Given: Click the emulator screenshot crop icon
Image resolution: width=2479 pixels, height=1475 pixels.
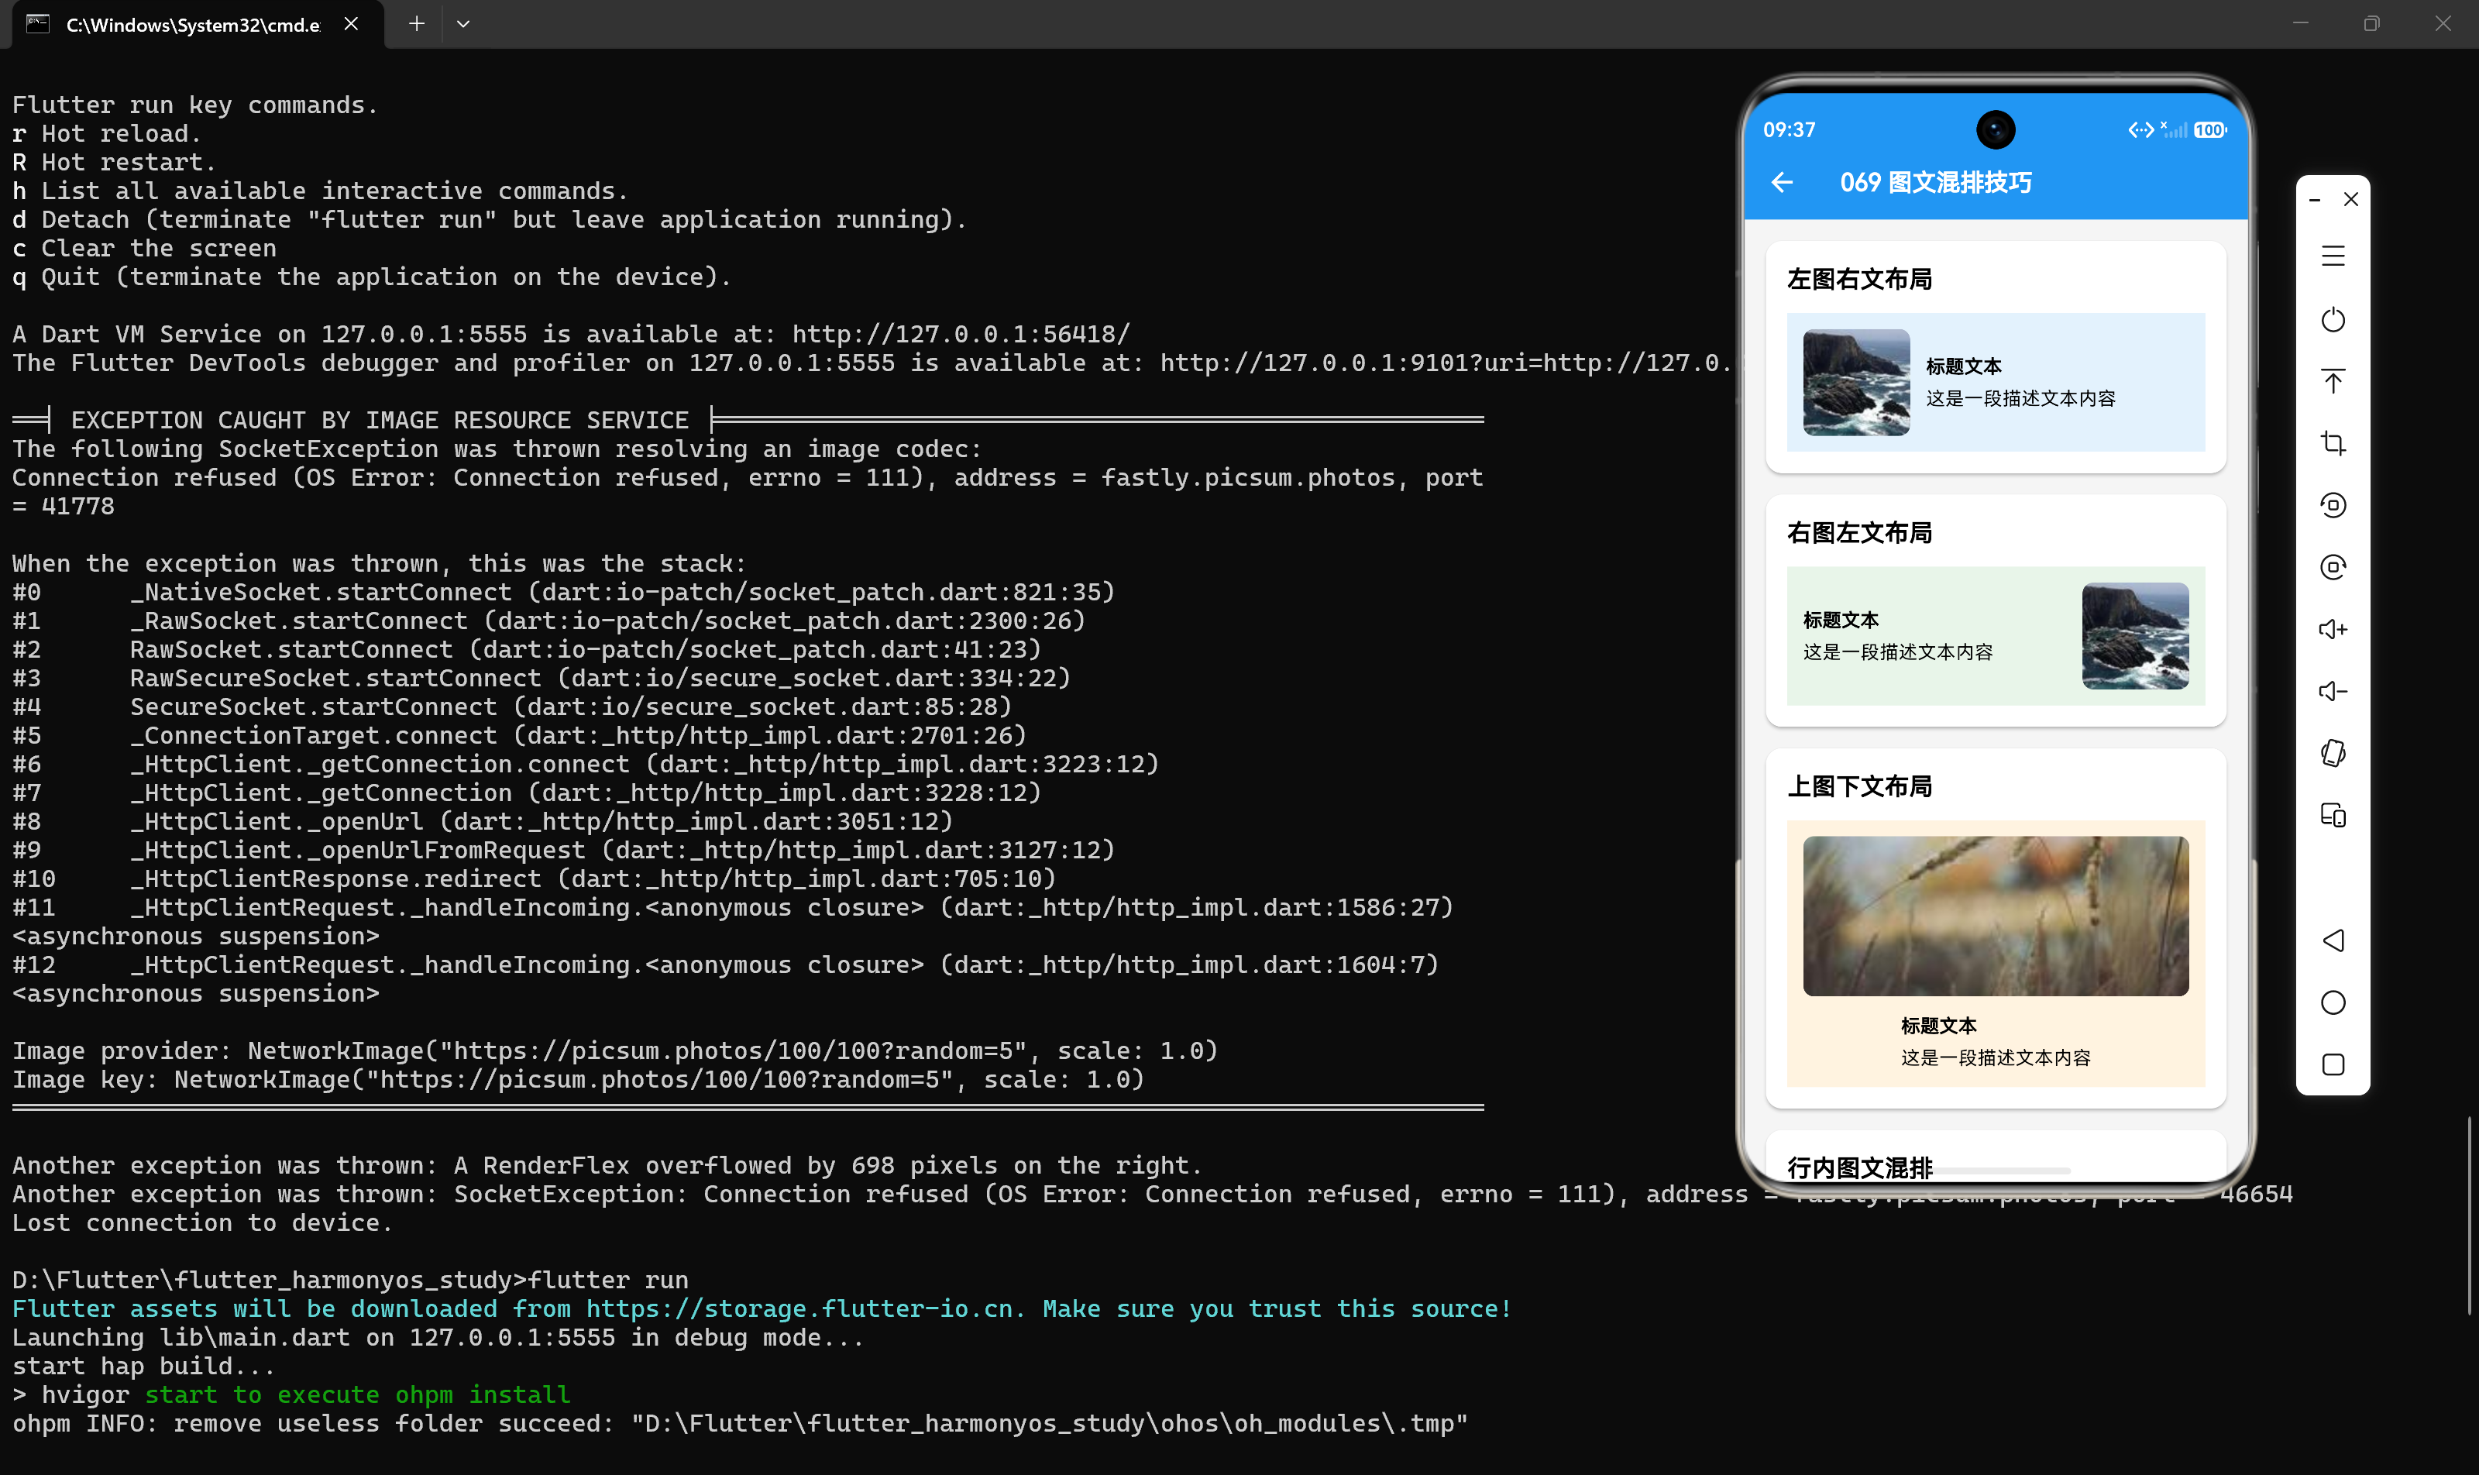Looking at the screenshot, I should (x=2333, y=443).
